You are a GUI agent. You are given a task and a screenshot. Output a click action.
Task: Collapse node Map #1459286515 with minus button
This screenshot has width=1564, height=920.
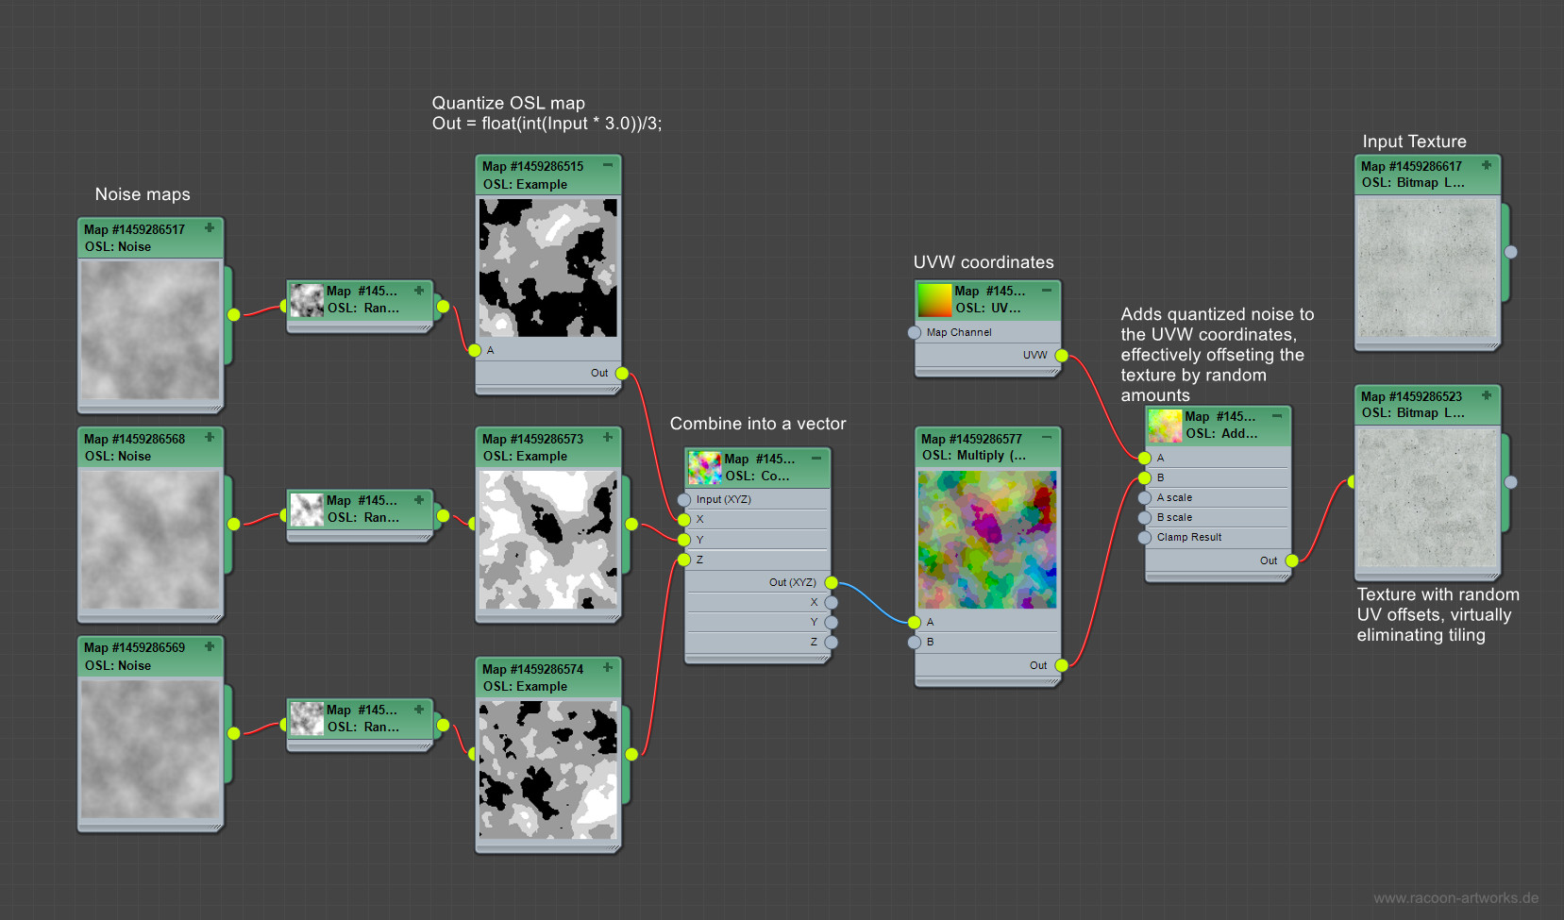point(608,165)
